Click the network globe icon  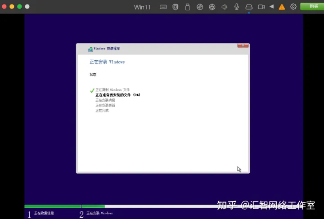click(212, 7)
